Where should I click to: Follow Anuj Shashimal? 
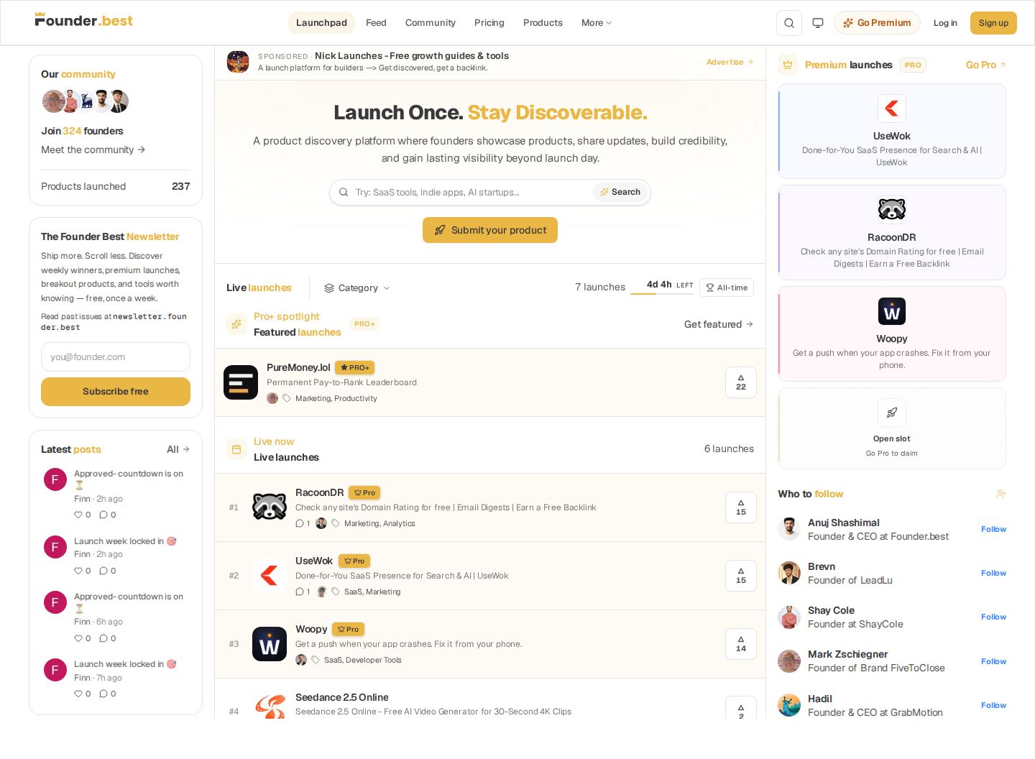[x=993, y=529]
